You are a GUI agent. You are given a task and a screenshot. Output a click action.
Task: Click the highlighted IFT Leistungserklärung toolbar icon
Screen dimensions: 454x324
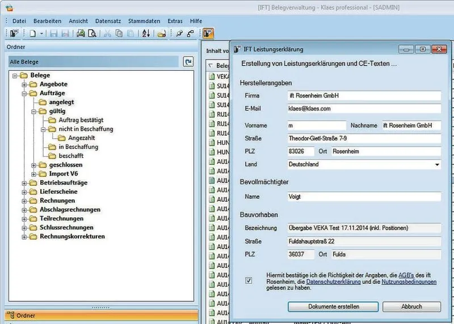point(208,33)
